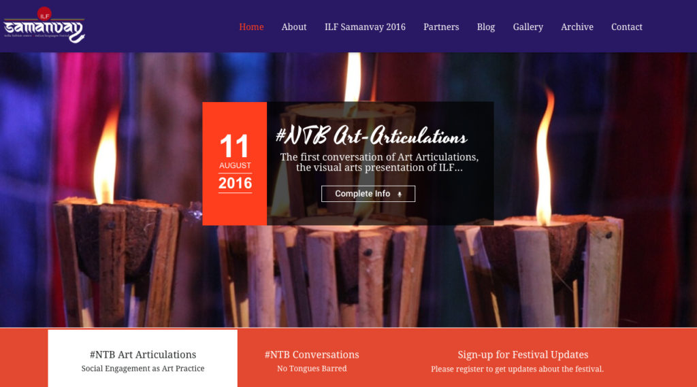
Task: Click the Complete Info button
Action: point(368,194)
